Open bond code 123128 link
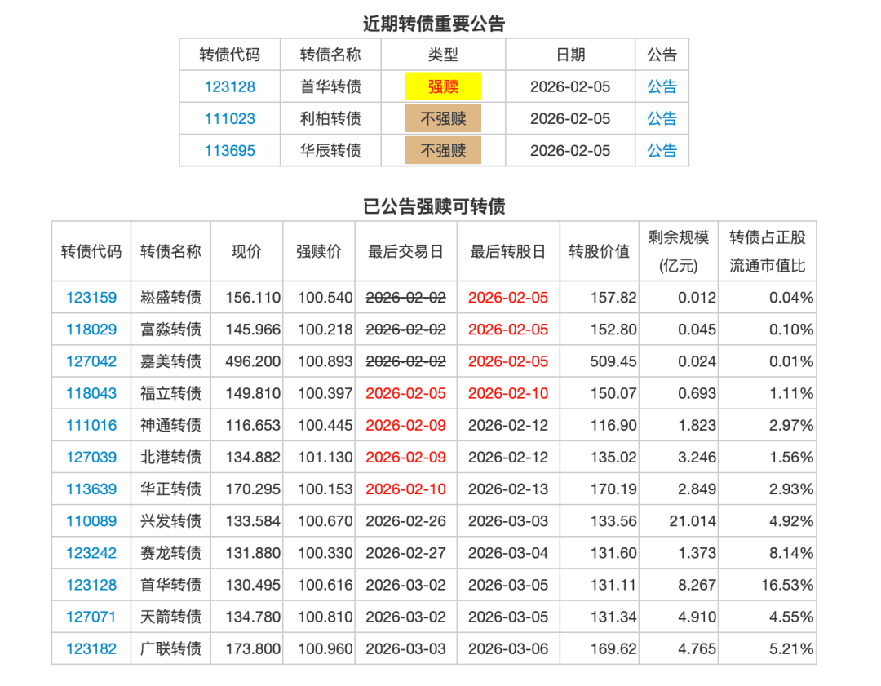Screen dimensions: 881x686 click(229, 86)
